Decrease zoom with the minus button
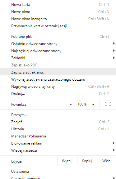The width and height of the screenshot is (116, 179). click(x=71, y=104)
